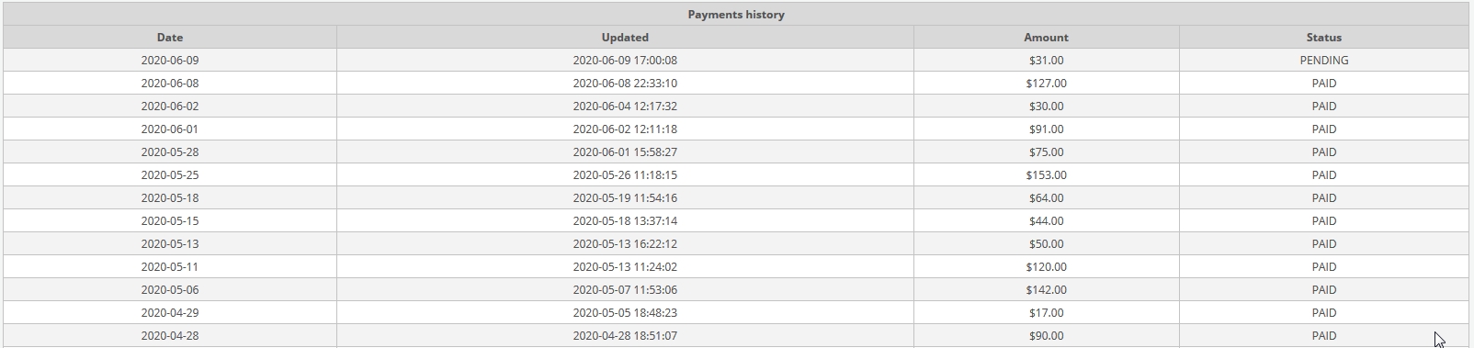Click the Payments history table title
Image resolution: width=1474 pixels, height=348 pixels.
tap(736, 15)
